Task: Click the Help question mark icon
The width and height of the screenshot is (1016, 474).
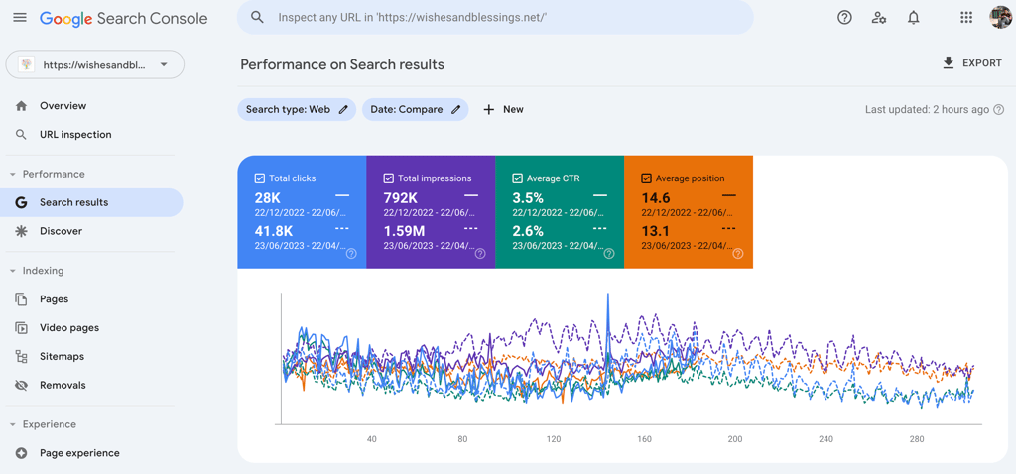Action: [844, 18]
